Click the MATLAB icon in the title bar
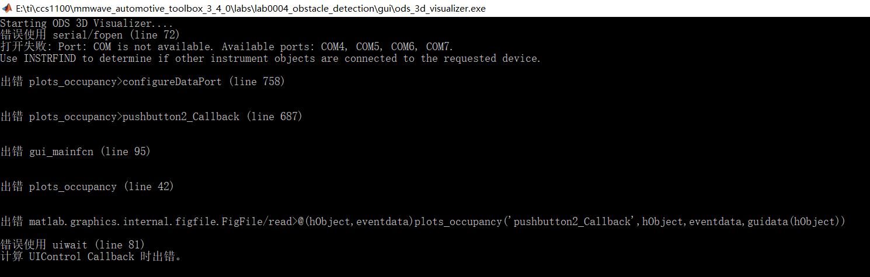The width and height of the screenshot is (870, 277). pos(7,8)
